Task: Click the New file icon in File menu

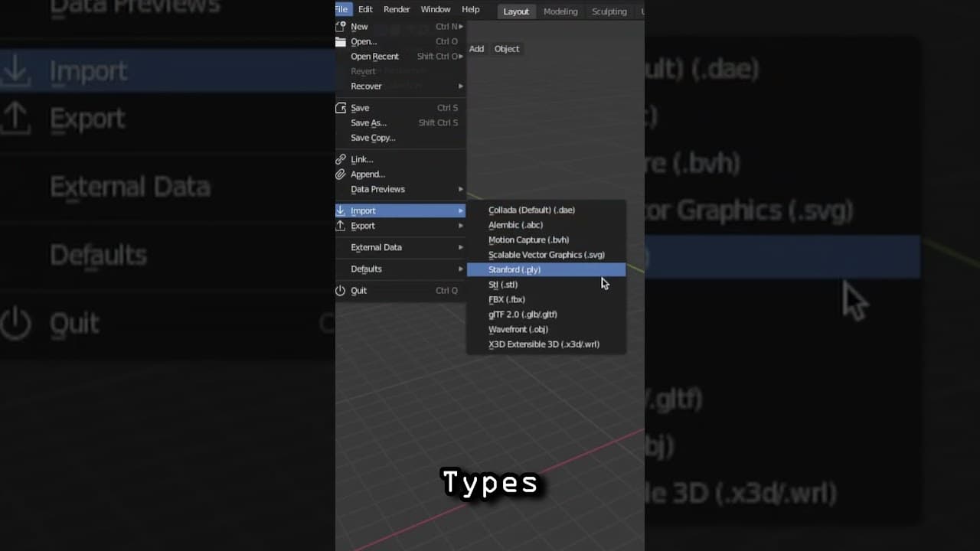Action: [x=341, y=26]
